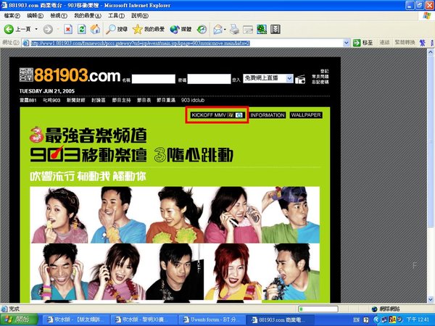The height and width of the screenshot is (326, 435).
Task: Click the blue icon after KICKOFF MMV
Action: [x=239, y=115]
